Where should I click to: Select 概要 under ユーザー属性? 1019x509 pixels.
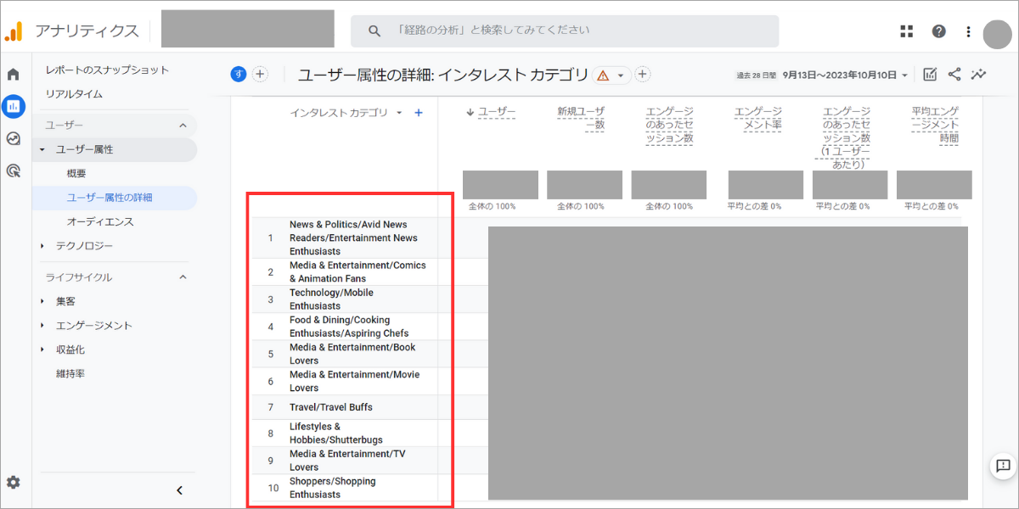click(x=76, y=174)
